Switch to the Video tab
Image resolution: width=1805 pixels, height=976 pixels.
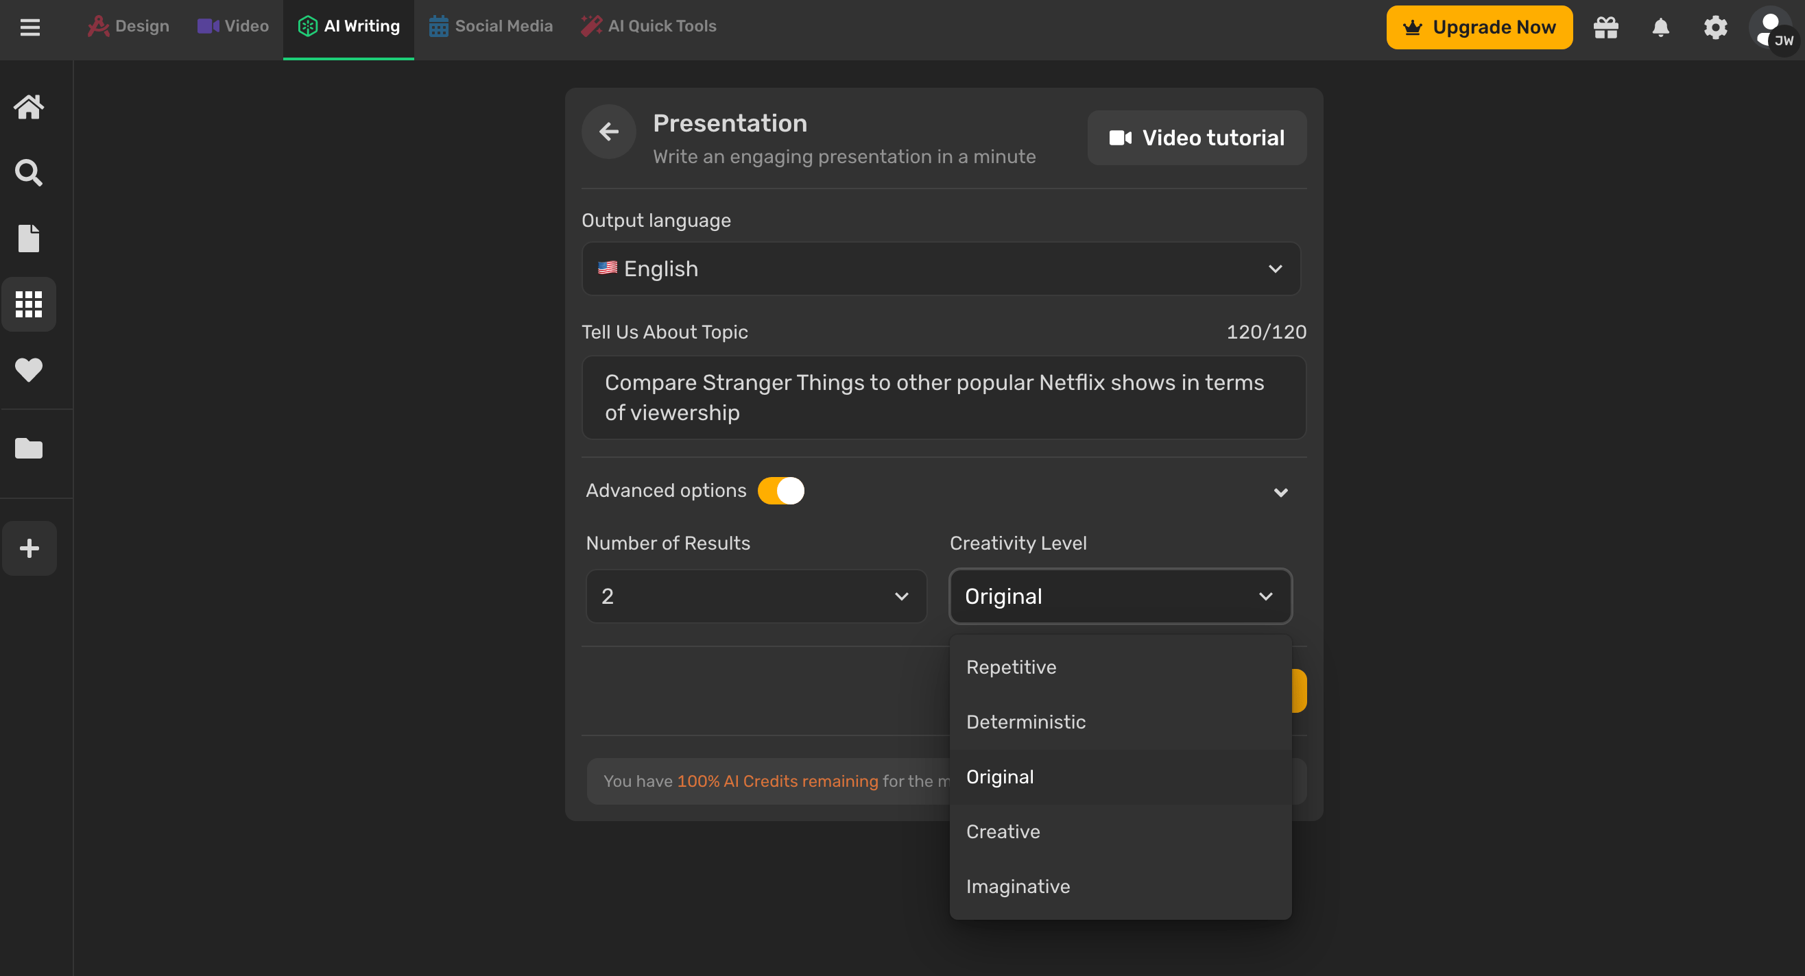tap(232, 26)
